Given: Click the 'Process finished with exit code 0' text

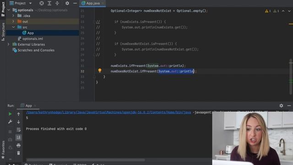Looking at the screenshot, I should [x=56, y=129].
